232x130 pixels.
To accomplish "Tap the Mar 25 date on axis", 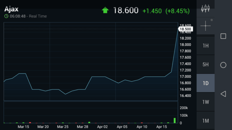I will point(63,127).
